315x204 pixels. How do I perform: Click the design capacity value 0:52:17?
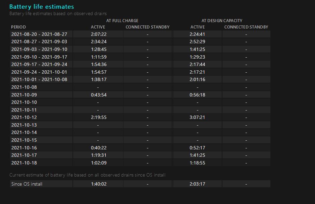coord(197,148)
